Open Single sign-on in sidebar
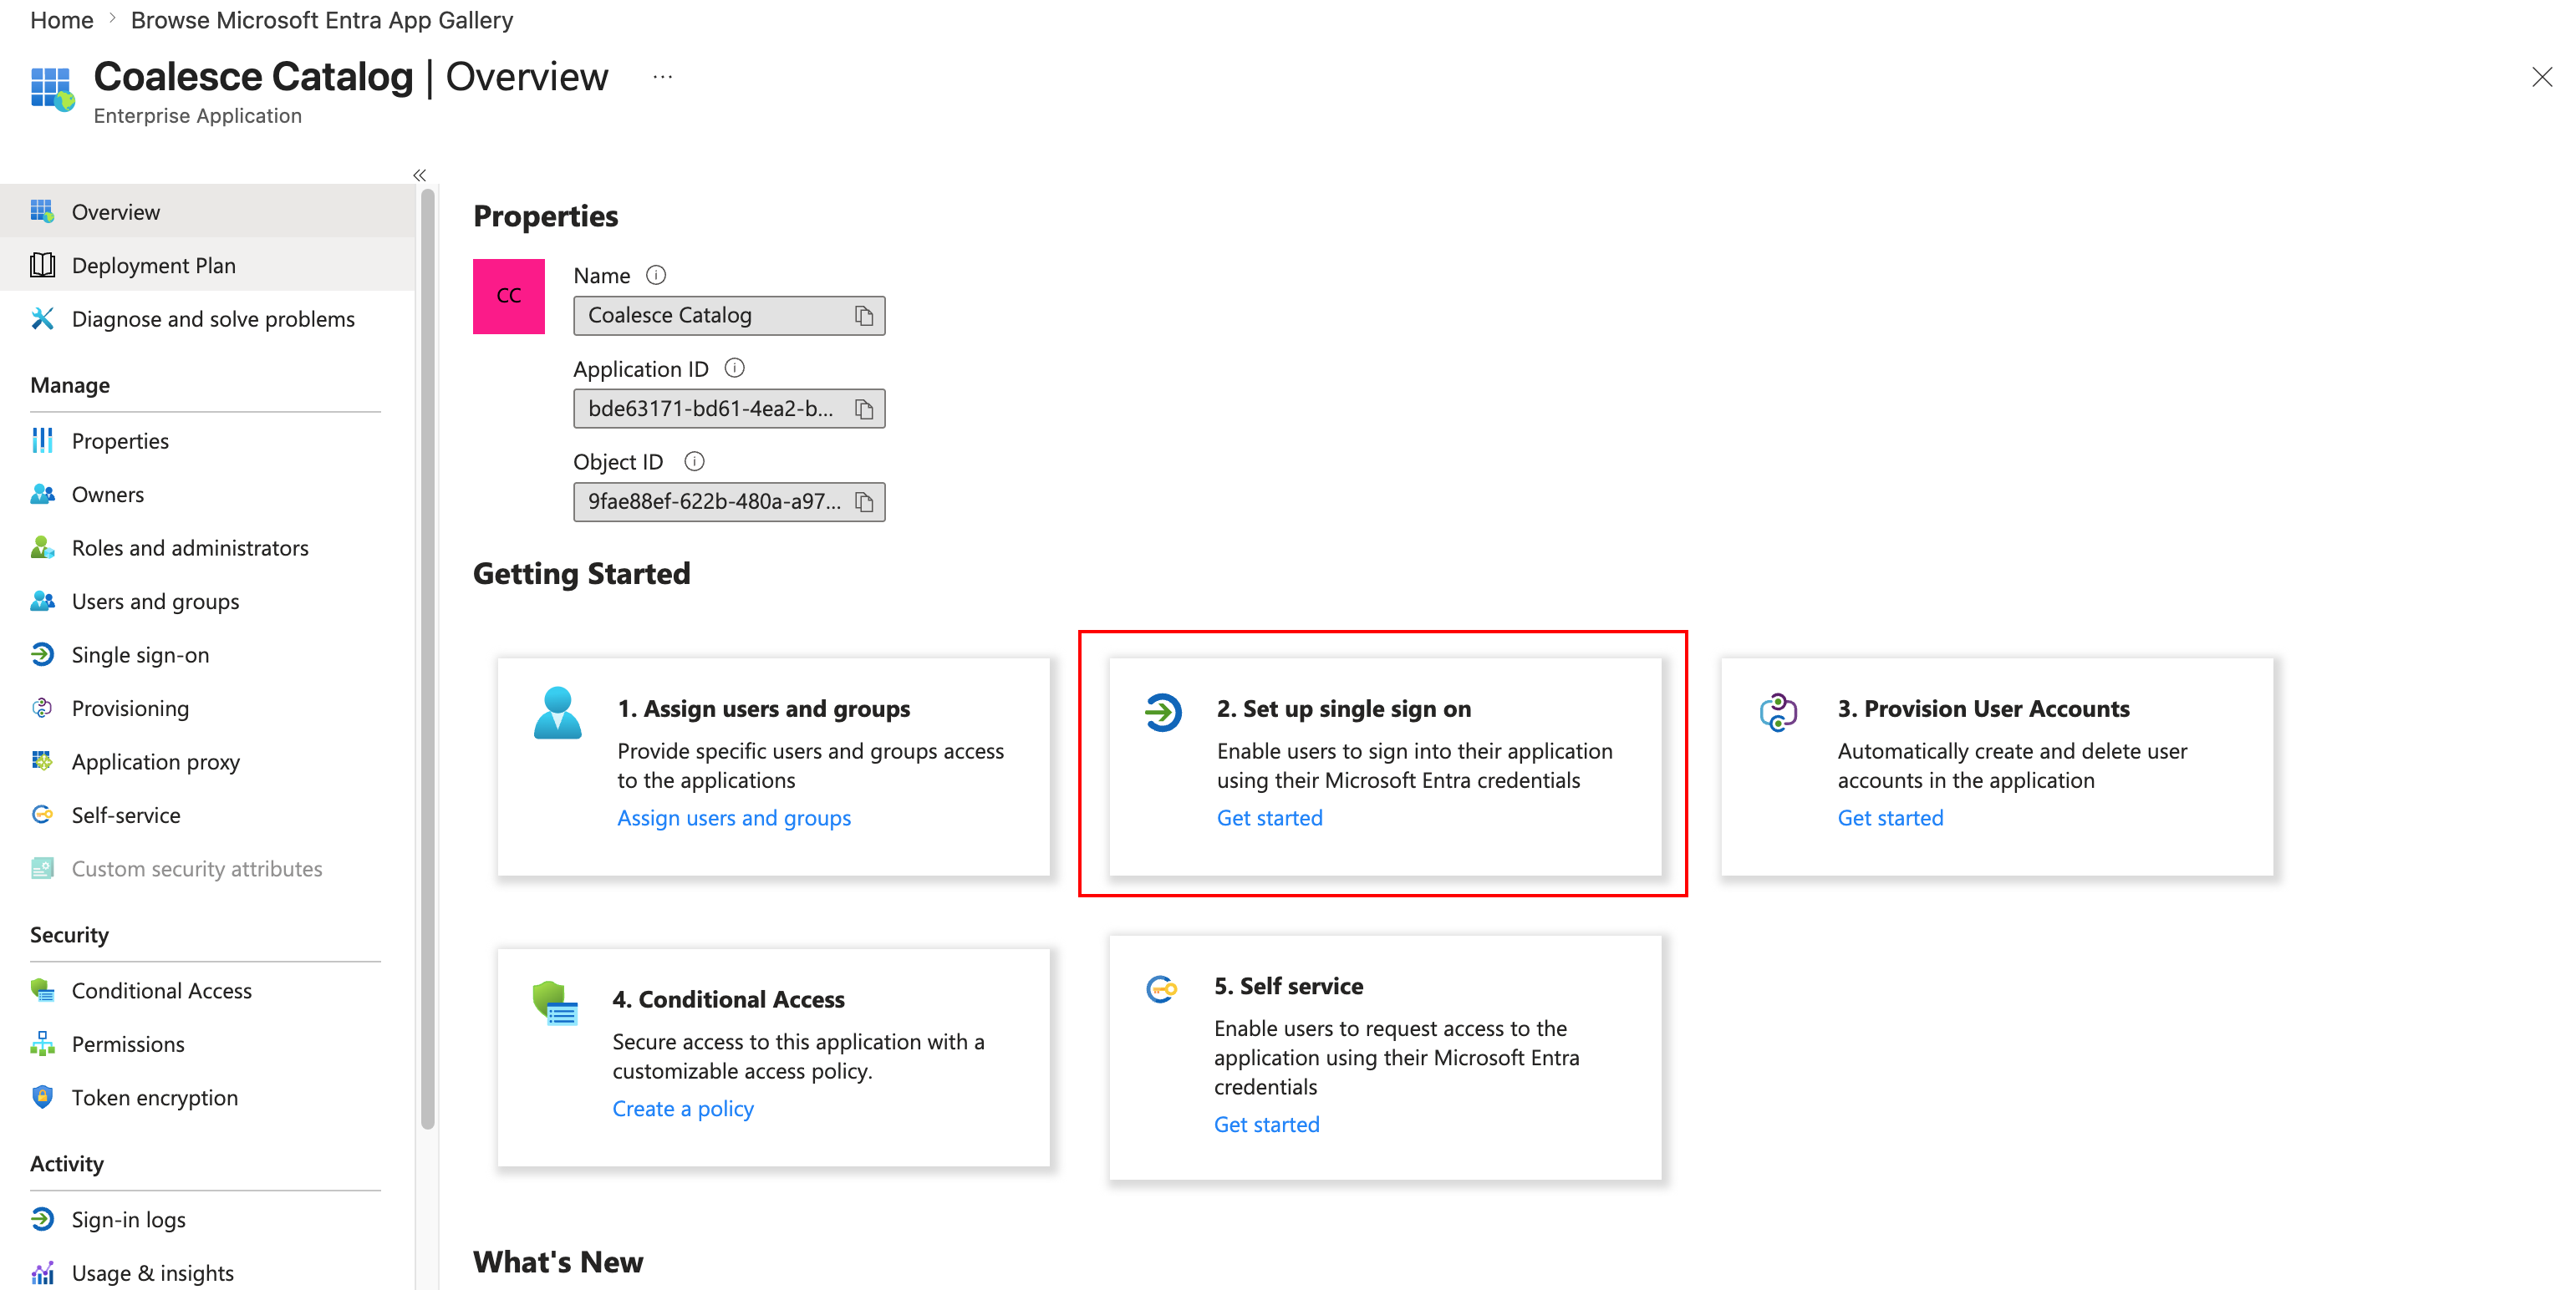Image resolution: width=2576 pixels, height=1290 pixels. click(140, 654)
